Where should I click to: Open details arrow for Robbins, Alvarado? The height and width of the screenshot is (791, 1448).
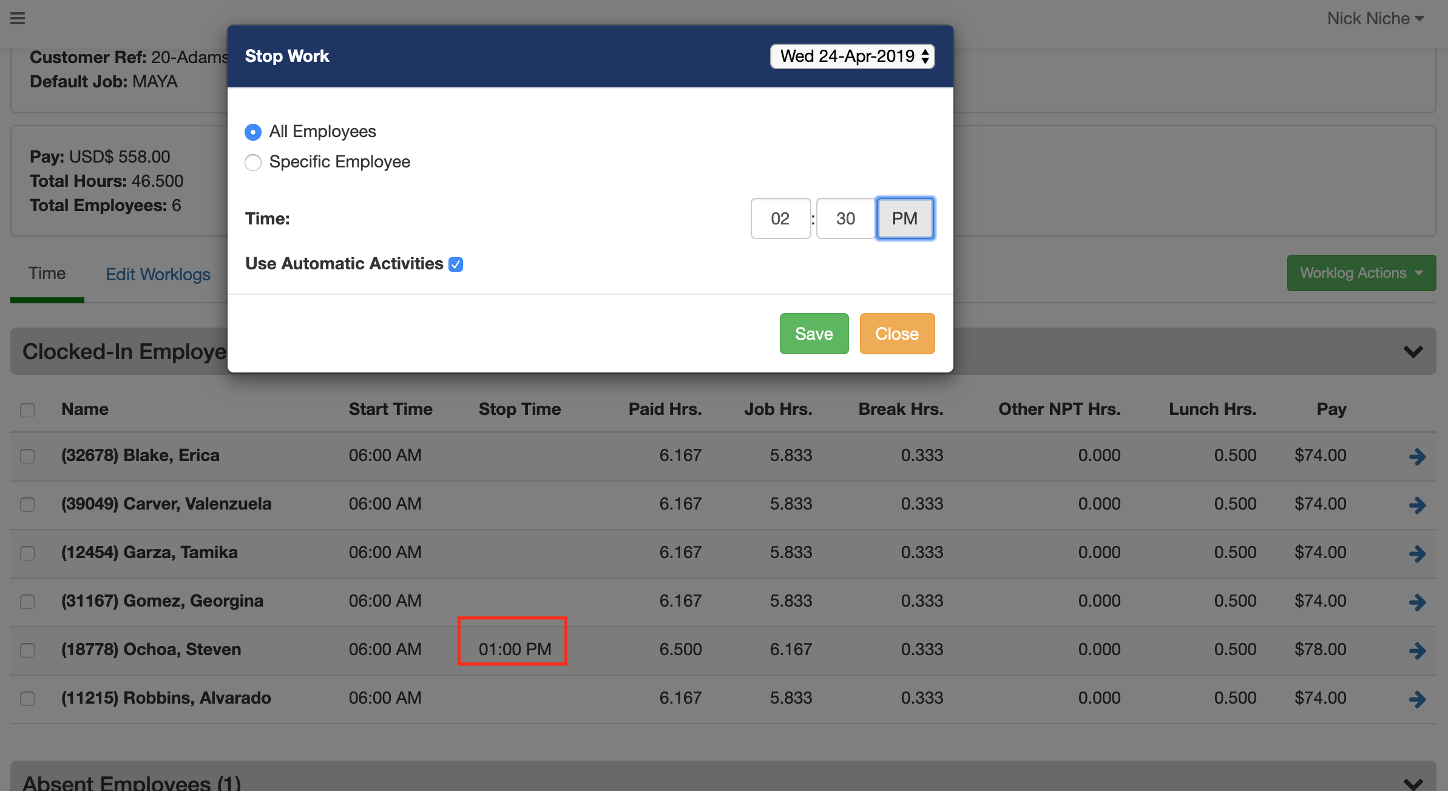pyautogui.click(x=1417, y=699)
